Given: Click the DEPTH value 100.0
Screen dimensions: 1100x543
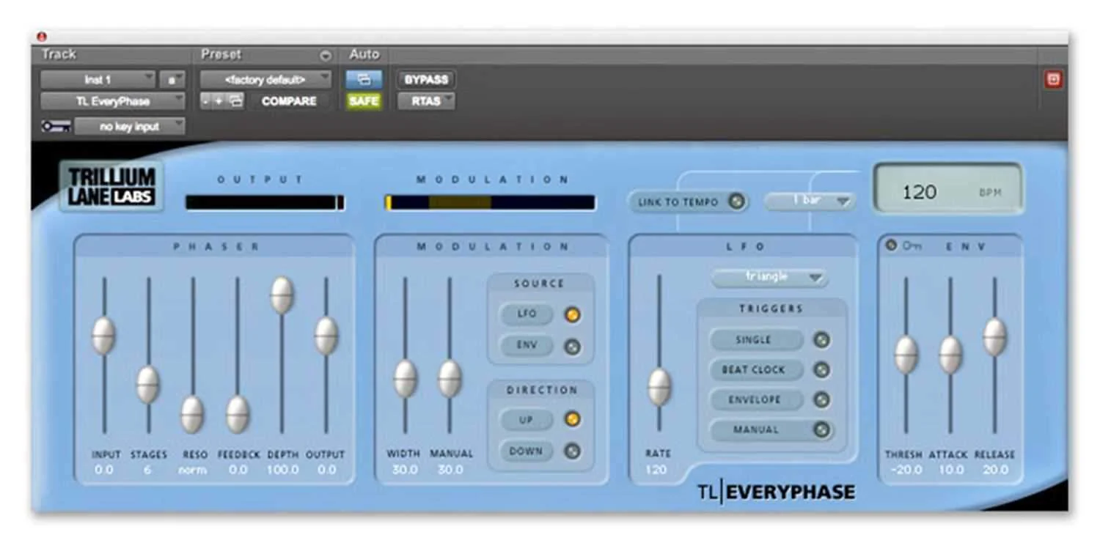Looking at the screenshot, I should point(282,470).
